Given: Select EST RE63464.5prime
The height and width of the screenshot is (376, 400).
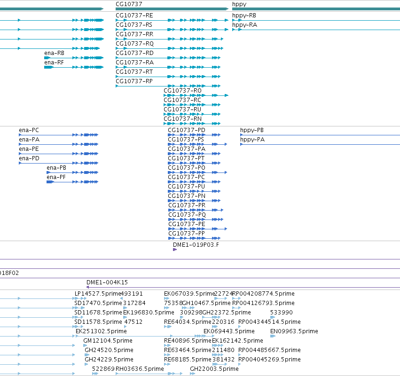Looking at the screenshot, I should 188,350.
